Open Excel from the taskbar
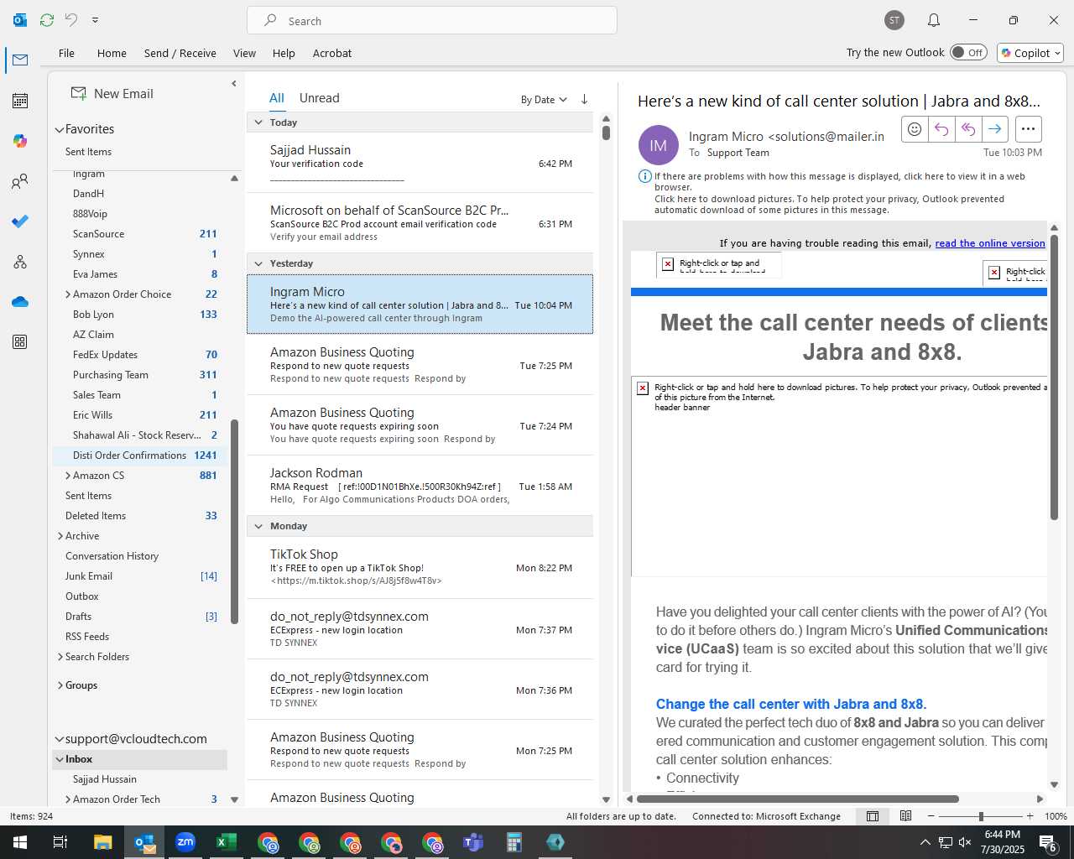The height and width of the screenshot is (859, 1074). click(x=227, y=842)
